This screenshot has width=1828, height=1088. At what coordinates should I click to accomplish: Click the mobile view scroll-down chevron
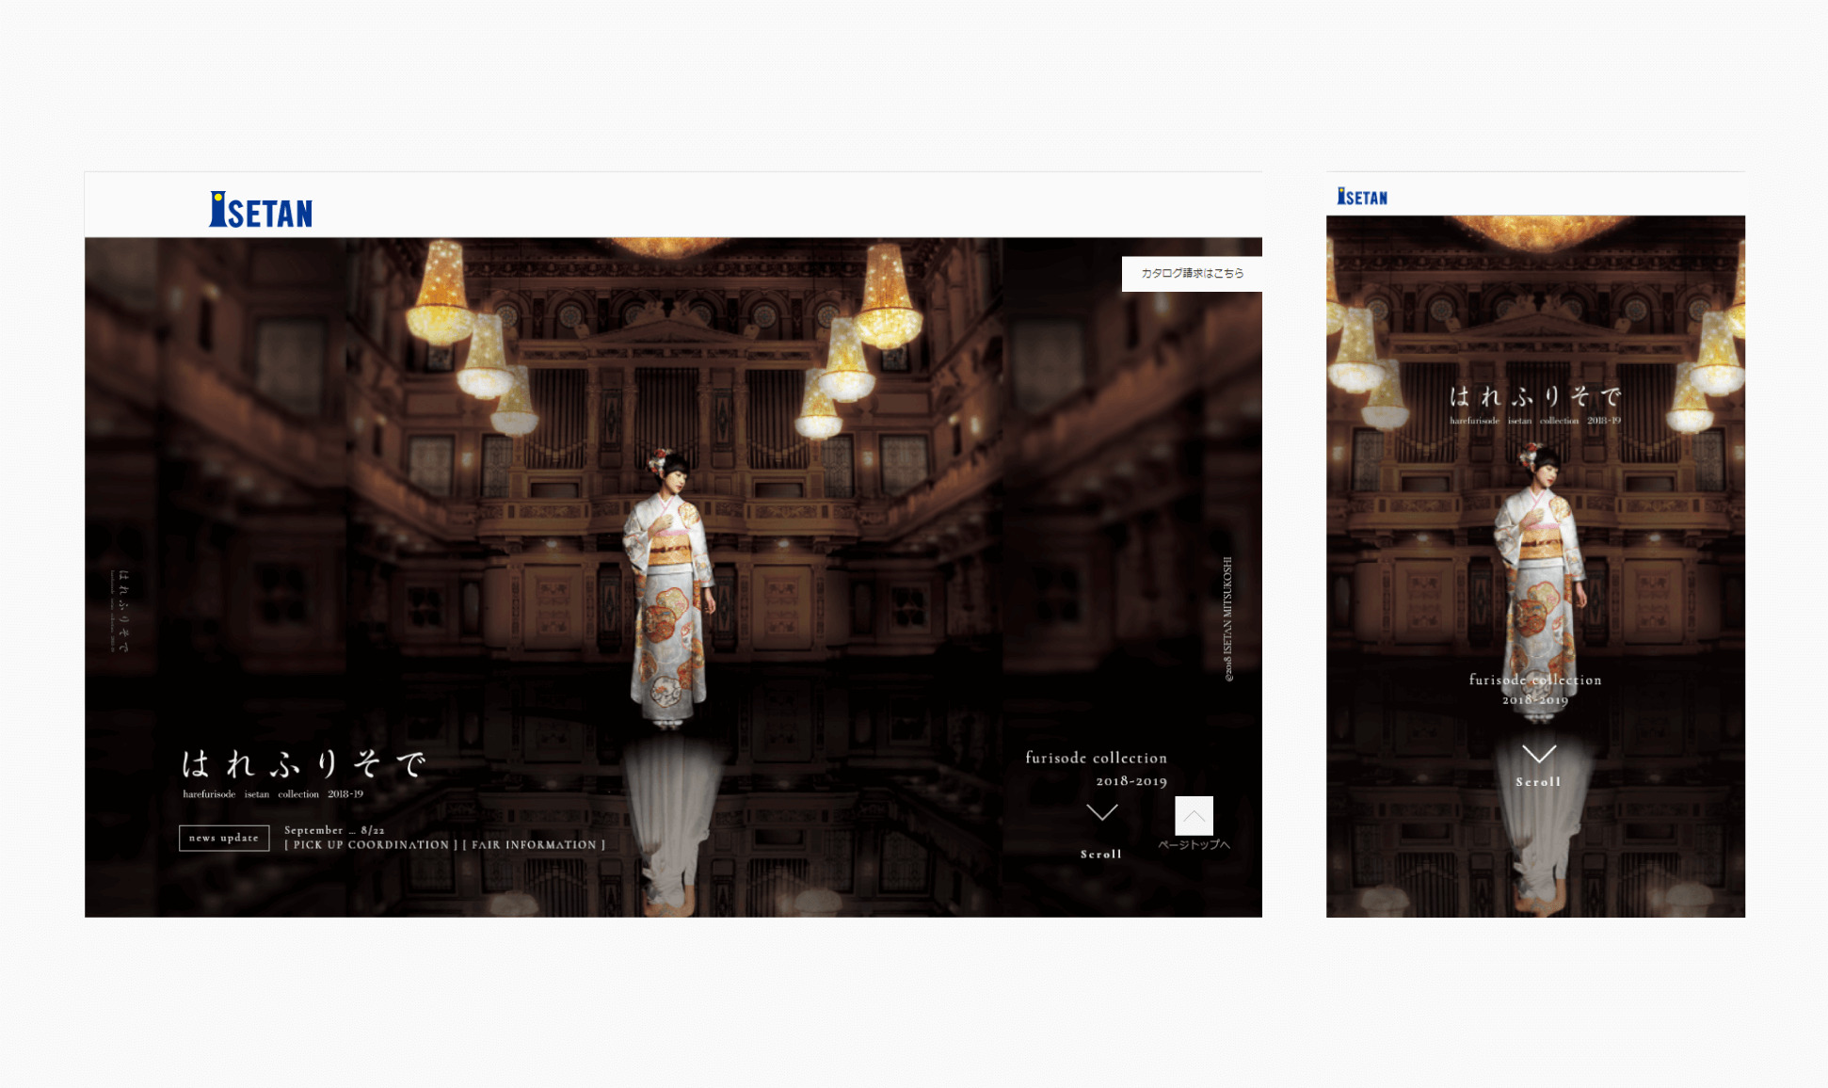pyautogui.click(x=1538, y=753)
